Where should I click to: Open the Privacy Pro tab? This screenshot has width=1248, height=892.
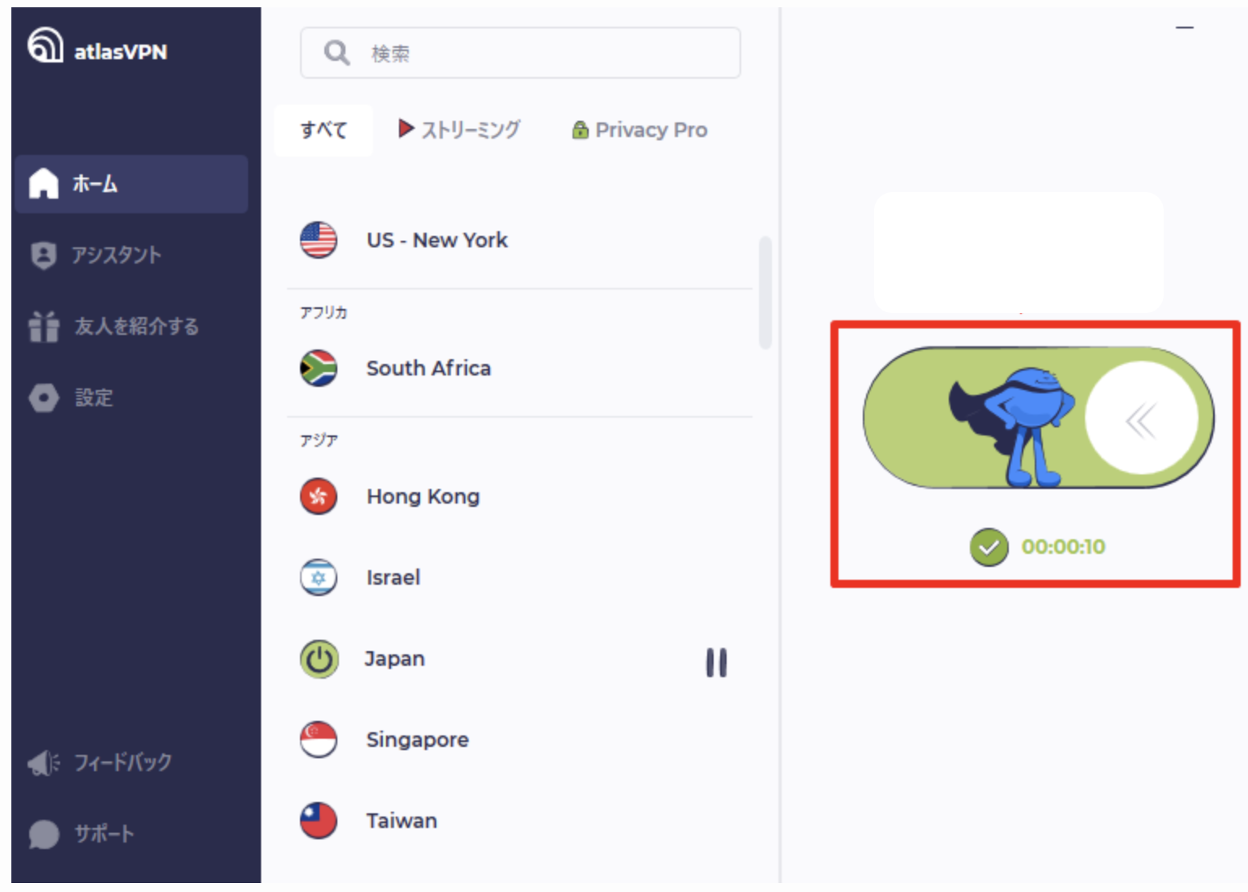click(x=640, y=130)
